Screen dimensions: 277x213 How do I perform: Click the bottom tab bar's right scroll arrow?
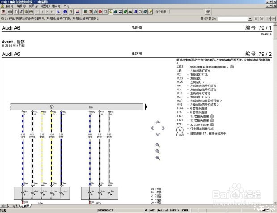coord(5,206)
